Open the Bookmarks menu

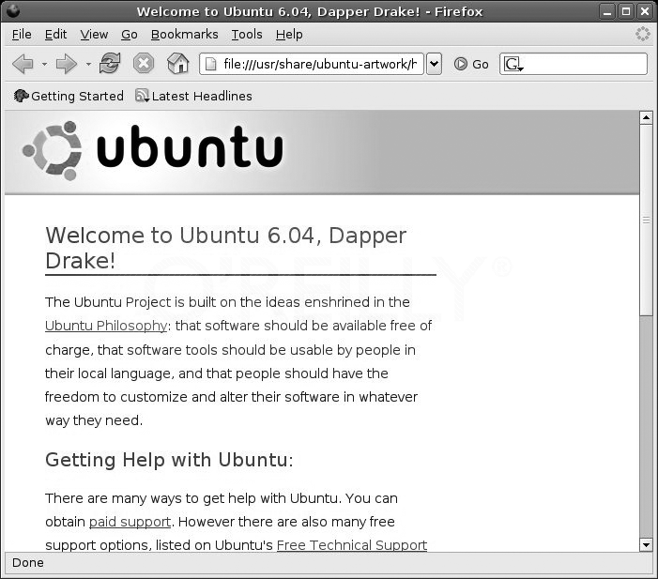point(185,35)
